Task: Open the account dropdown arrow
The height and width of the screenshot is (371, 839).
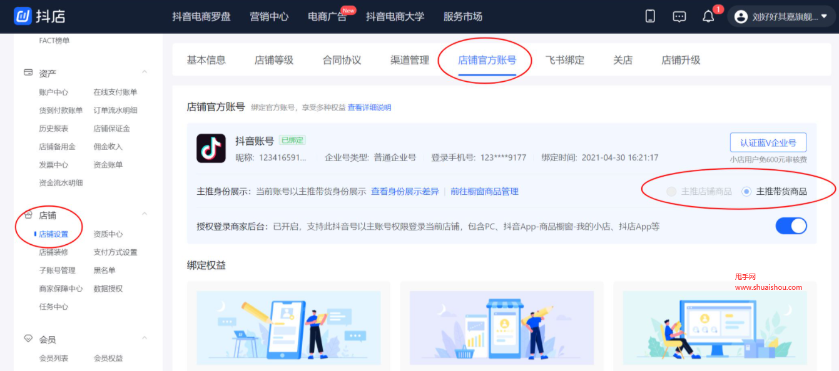Action: (x=824, y=16)
